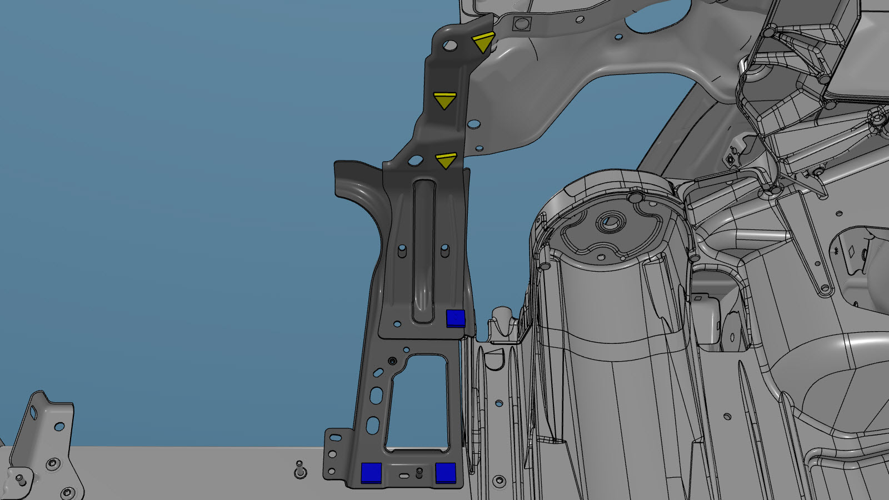This screenshot has height=500, width=889.
Task: Click the bottom-right blue square marker
Action: 446,472
